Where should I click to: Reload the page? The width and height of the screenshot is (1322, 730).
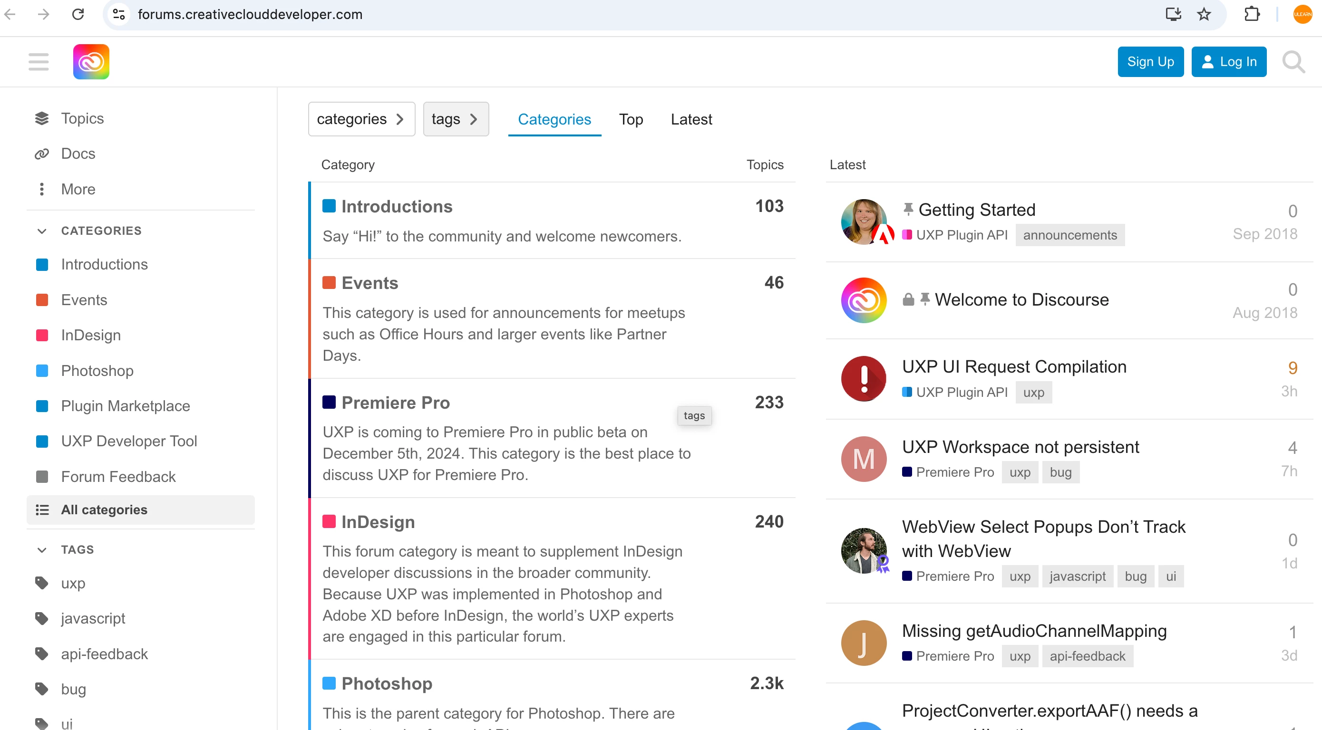78,14
